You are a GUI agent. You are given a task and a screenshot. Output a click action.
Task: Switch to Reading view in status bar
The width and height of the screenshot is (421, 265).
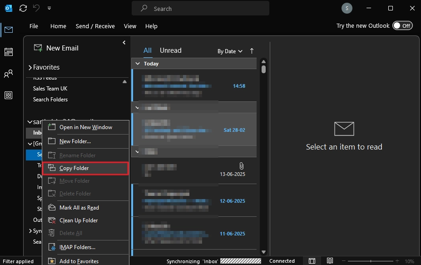point(329,260)
